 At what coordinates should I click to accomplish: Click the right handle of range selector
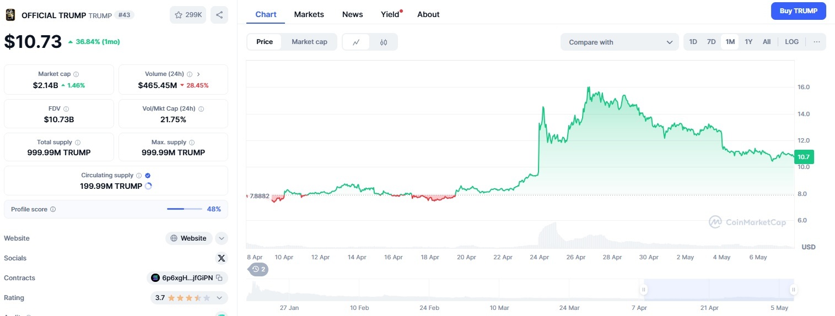pyautogui.click(x=793, y=290)
